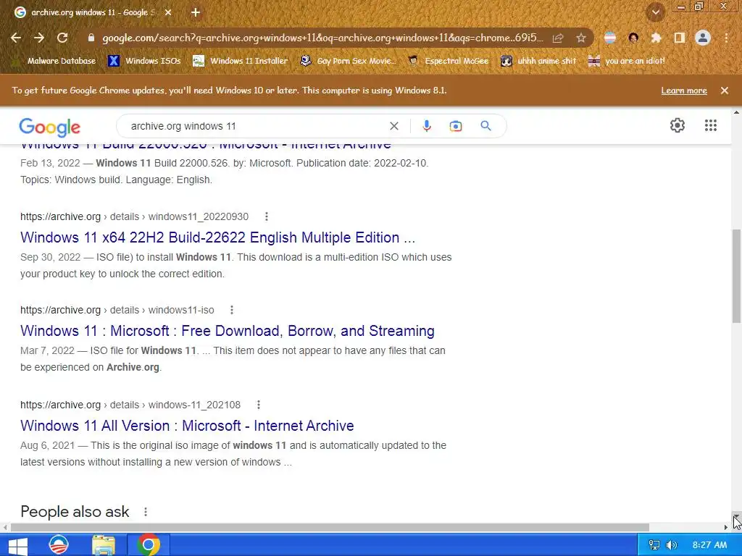Click the round avatar extension icon
Screen dimensions: 742x556
[x=633, y=38]
